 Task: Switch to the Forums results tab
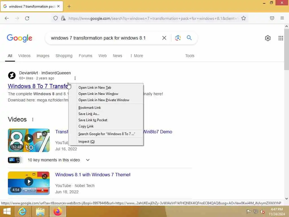(x=85, y=56)
